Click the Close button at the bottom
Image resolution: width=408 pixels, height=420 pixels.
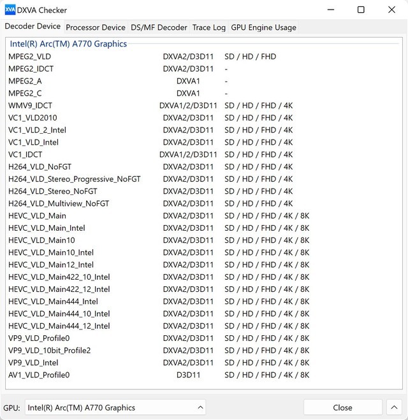[342, 407]
